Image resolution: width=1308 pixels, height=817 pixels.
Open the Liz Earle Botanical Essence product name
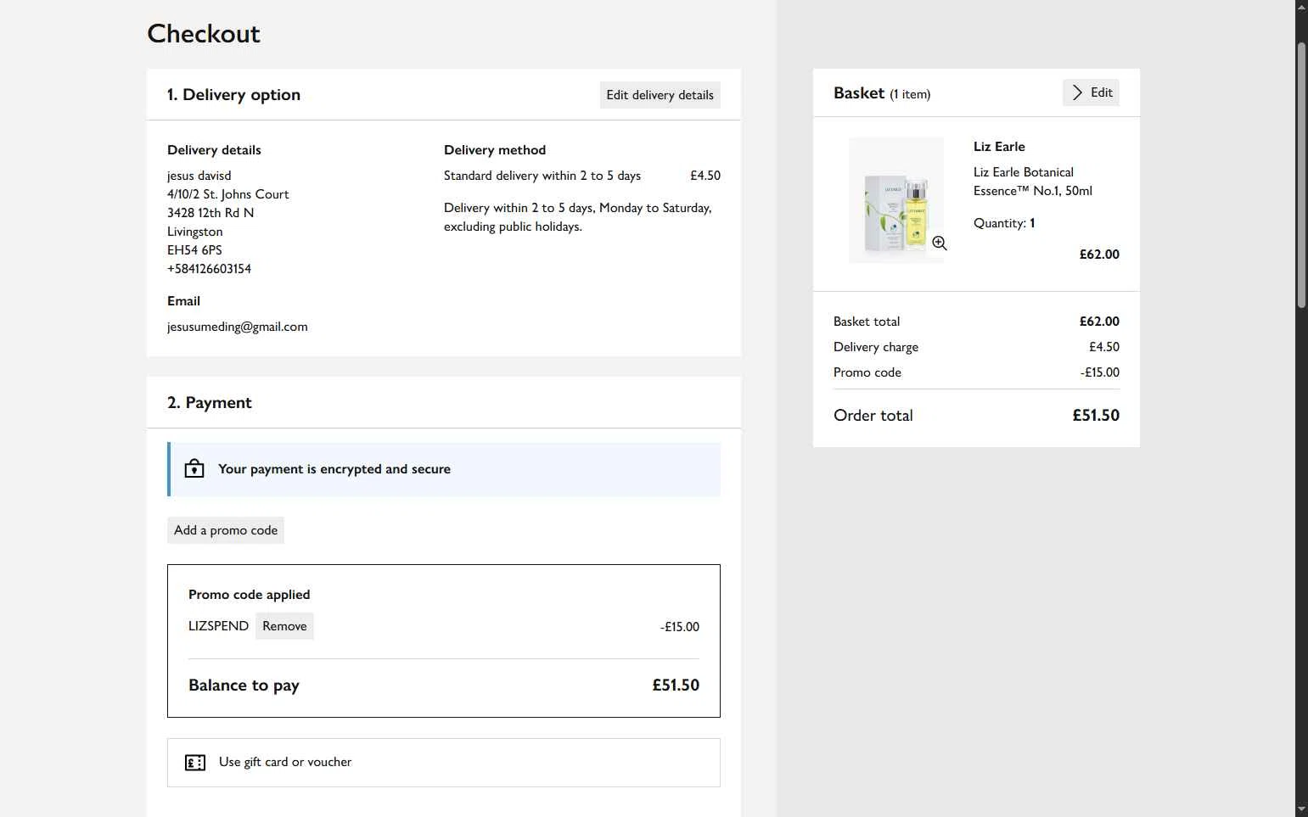[1032, 182]
